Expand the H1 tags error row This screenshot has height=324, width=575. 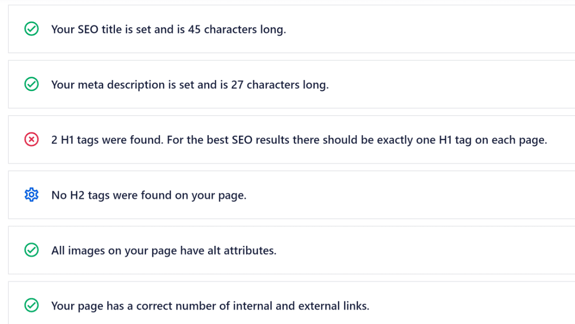pos(292,139)
